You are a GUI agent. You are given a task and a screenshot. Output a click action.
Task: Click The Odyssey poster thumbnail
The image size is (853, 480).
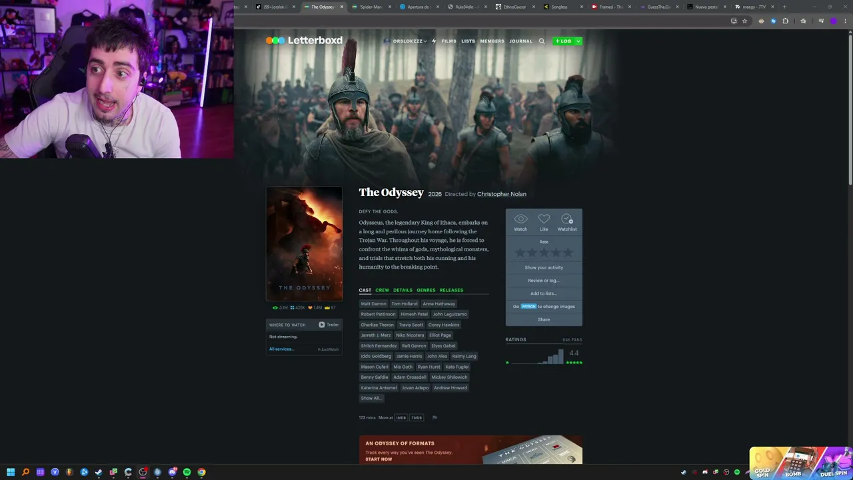pos(305,244)
